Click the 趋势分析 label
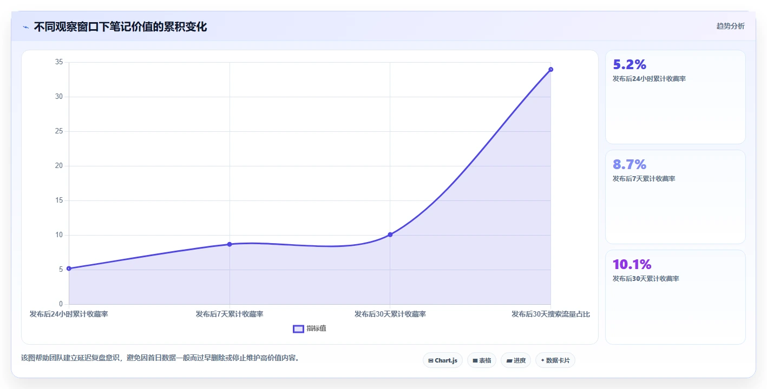767x389 pixels. coord(730,26)
